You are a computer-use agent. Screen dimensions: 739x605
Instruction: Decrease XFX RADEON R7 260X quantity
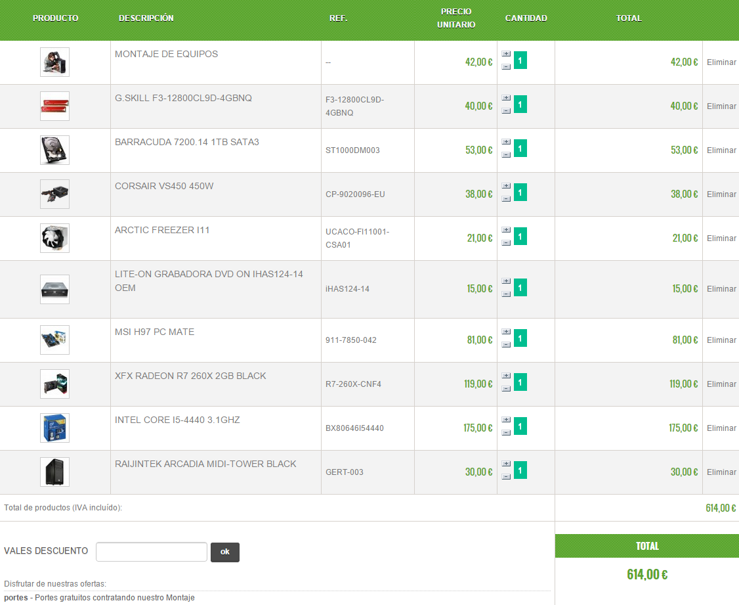[506, 389]
